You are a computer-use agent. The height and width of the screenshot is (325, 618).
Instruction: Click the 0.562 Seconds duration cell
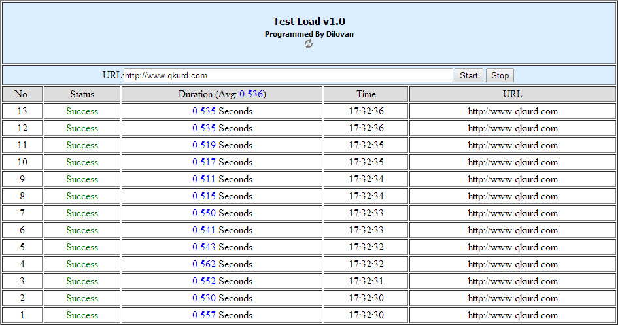222,264
